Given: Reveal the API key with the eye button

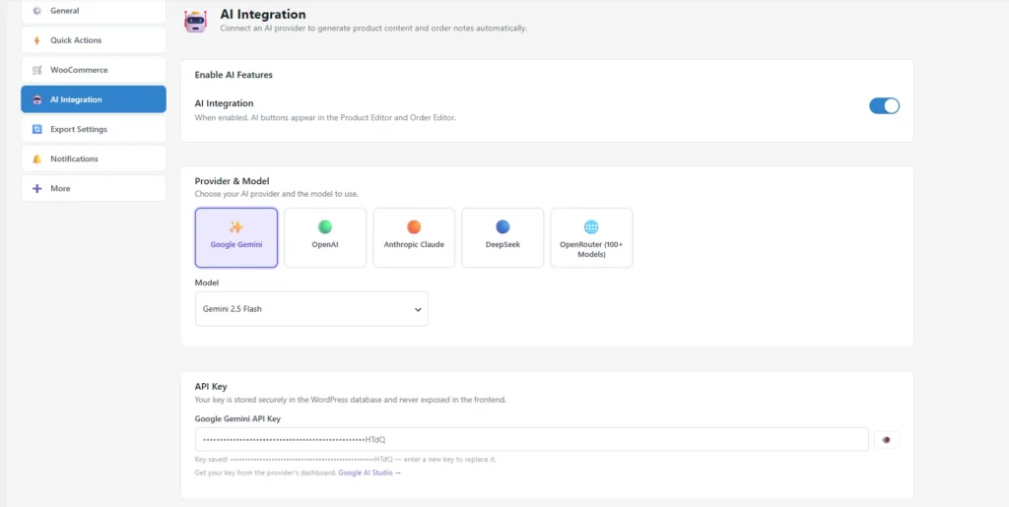Looking at the screenshot, I should coord(887,439).
